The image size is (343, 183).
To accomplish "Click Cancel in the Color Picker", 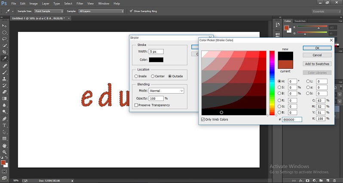I will [317, 55].
